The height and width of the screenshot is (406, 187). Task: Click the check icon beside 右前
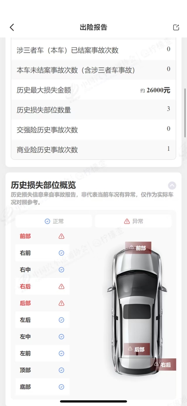pyautogui.click(x=61, y=253)
